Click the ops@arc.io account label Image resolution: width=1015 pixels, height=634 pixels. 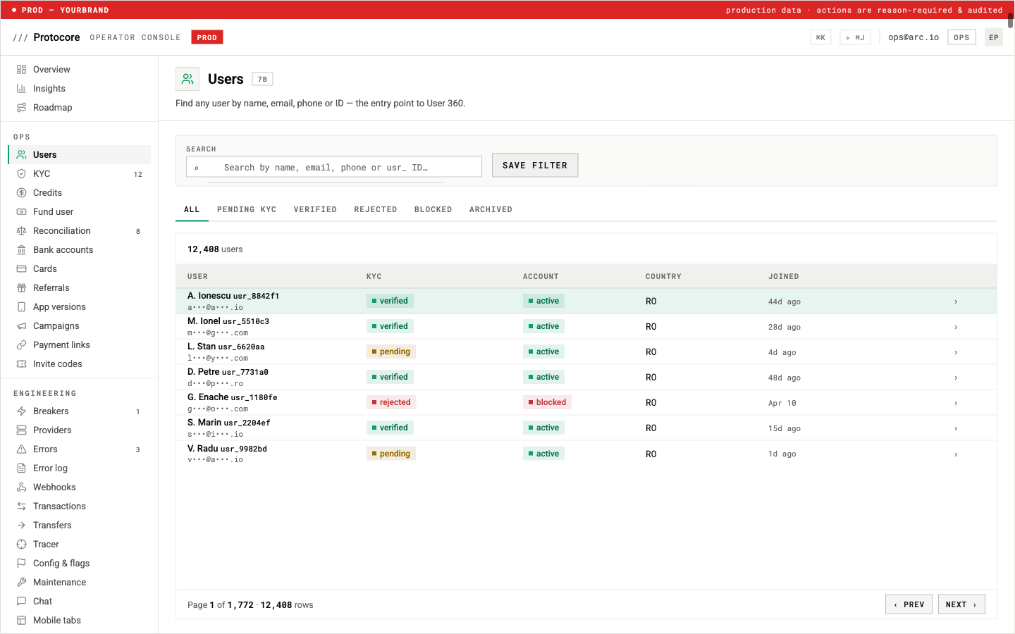tap(914, 37)
